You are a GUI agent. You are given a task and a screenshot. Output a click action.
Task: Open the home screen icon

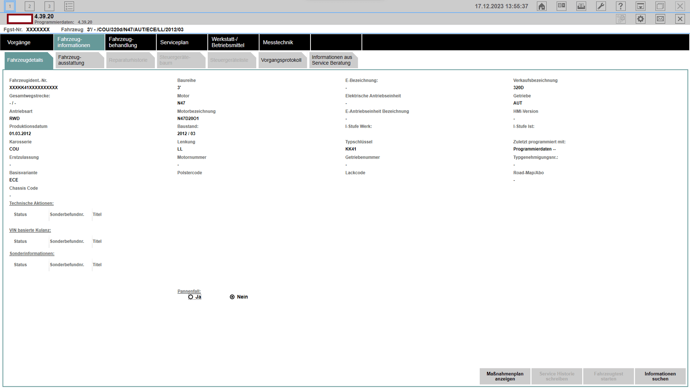(x=542, y=6)
